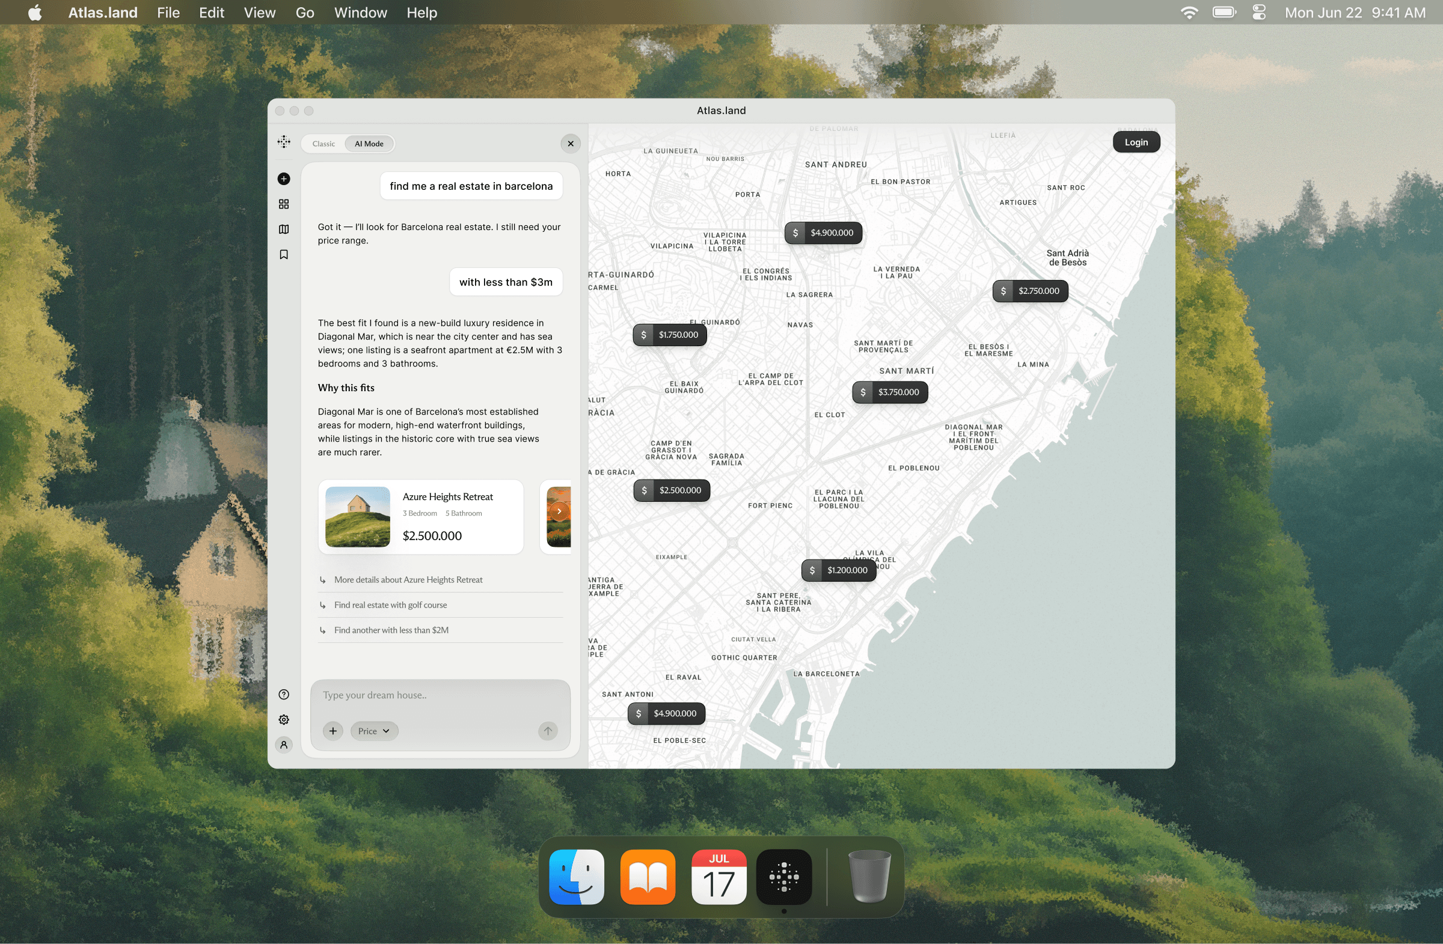1443x944 pixels.
Task: Select the $1.750.000 map price marker
Action: [670, 335]
